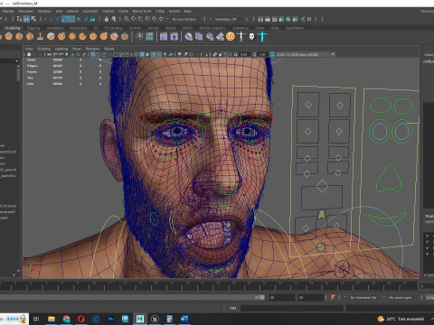Viewport: 434px width, 325px height.
Task: Open Word from the Windows taskbar
Action: (184, 319)
